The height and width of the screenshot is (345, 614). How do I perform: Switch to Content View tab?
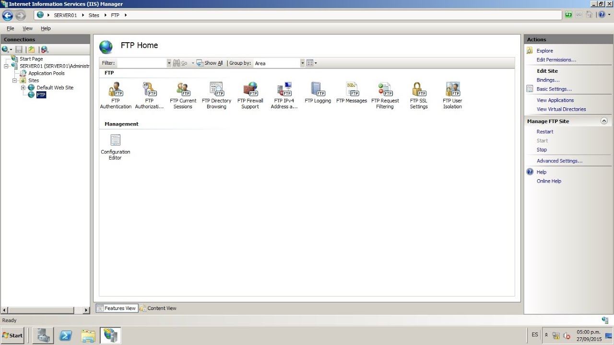point(158,308)
